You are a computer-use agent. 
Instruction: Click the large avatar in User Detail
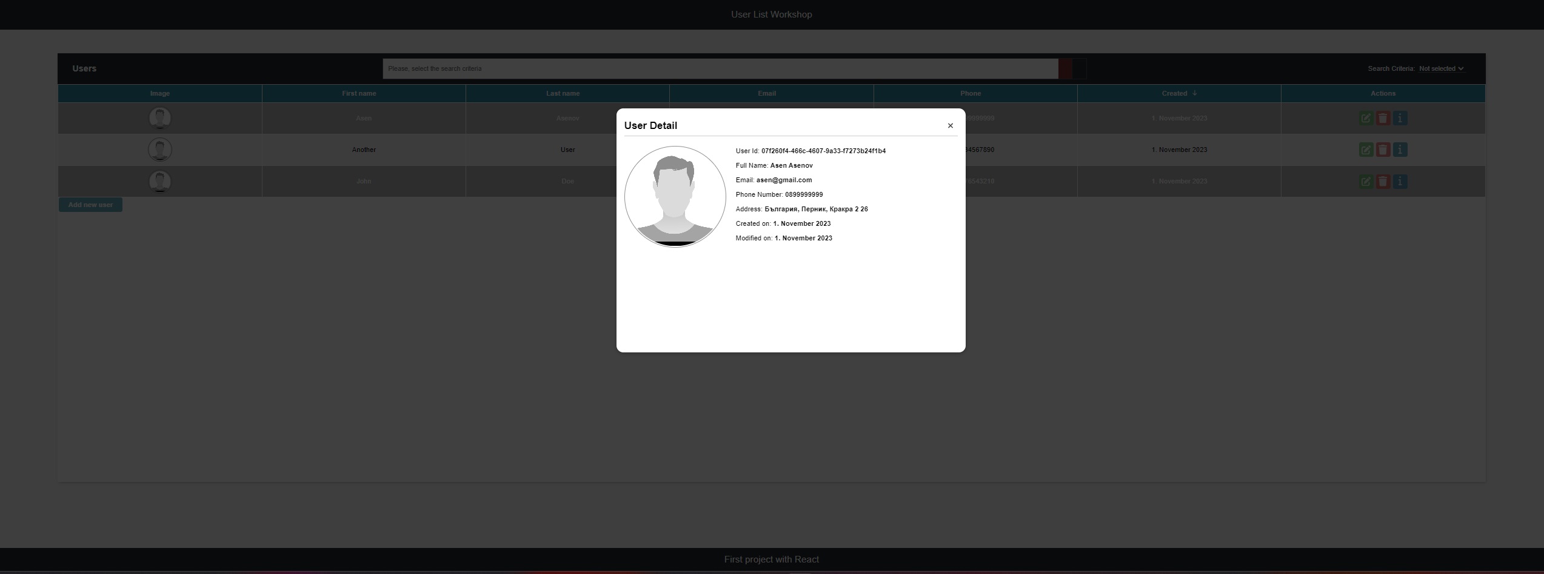675,196
